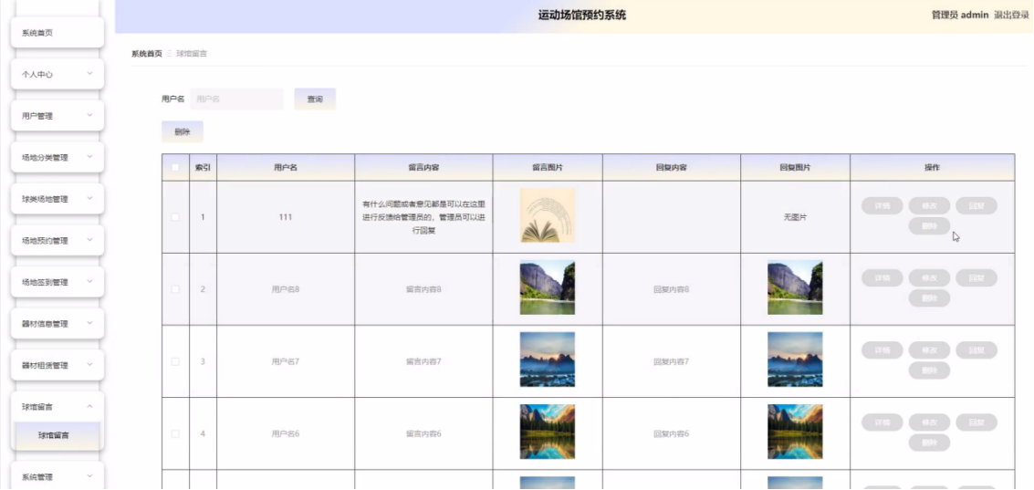Click 回复 button in row 用户名6

pyautogui.click(x=976, y=422)
